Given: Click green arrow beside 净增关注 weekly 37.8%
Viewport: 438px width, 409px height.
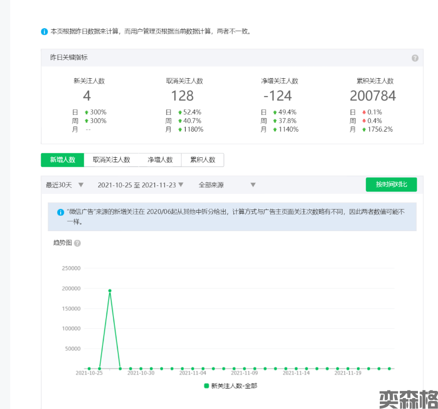Looking at the screenshot, I should tap(275, 121).
